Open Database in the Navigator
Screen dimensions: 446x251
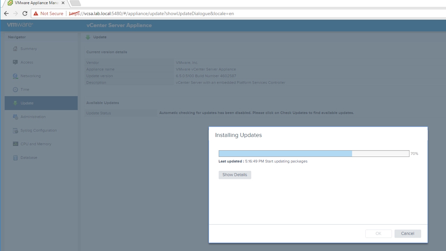[x=41, y=158]
